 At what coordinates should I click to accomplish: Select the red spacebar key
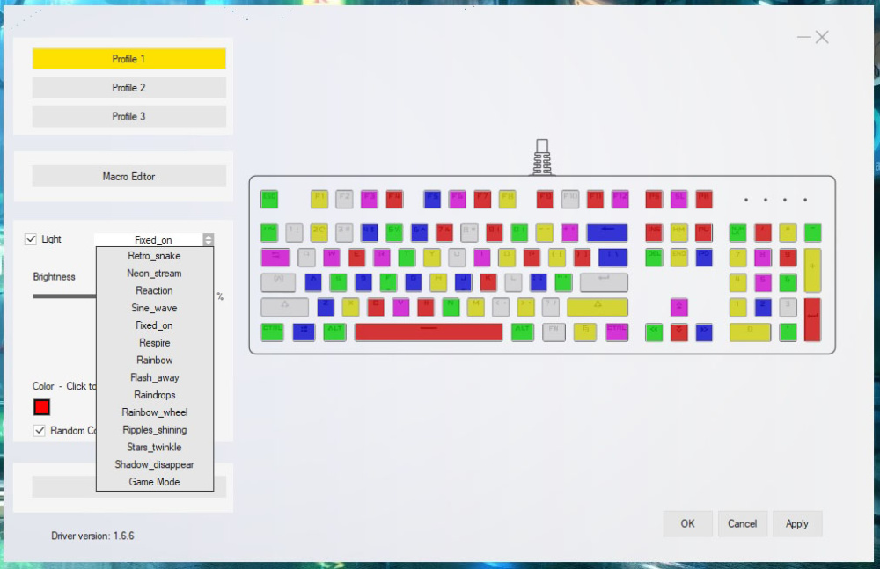[429, 332]
